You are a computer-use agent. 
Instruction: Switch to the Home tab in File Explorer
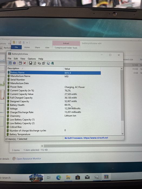pyautogui.click(x=27, y=47)
